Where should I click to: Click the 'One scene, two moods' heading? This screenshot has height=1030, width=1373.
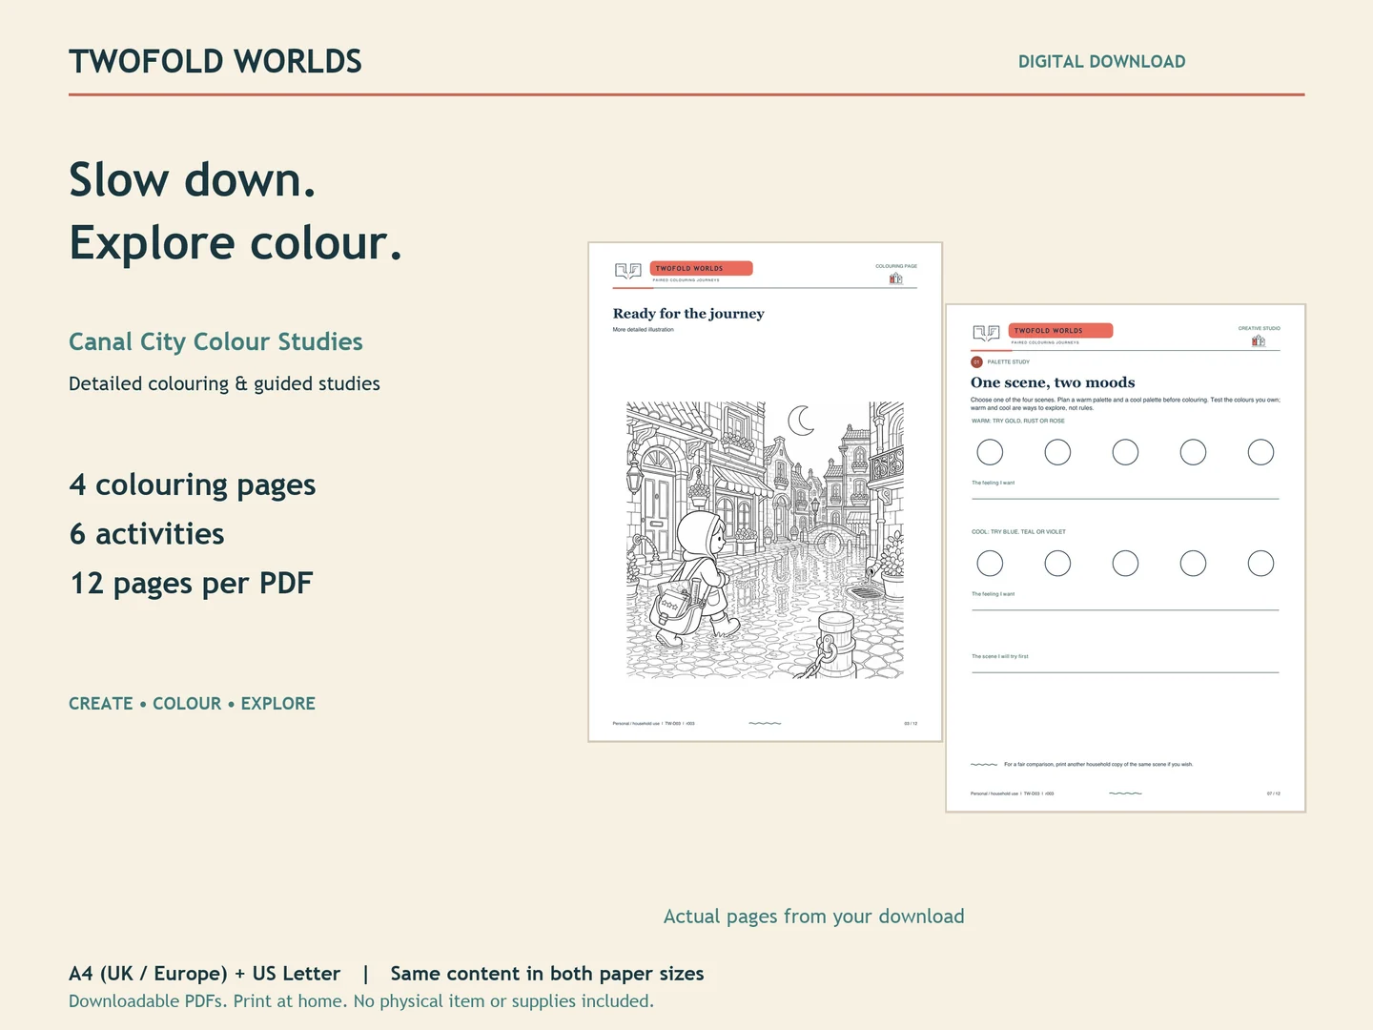click(1053, 382)
